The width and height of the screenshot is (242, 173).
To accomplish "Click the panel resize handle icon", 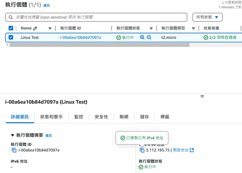I will pos(202,96).
